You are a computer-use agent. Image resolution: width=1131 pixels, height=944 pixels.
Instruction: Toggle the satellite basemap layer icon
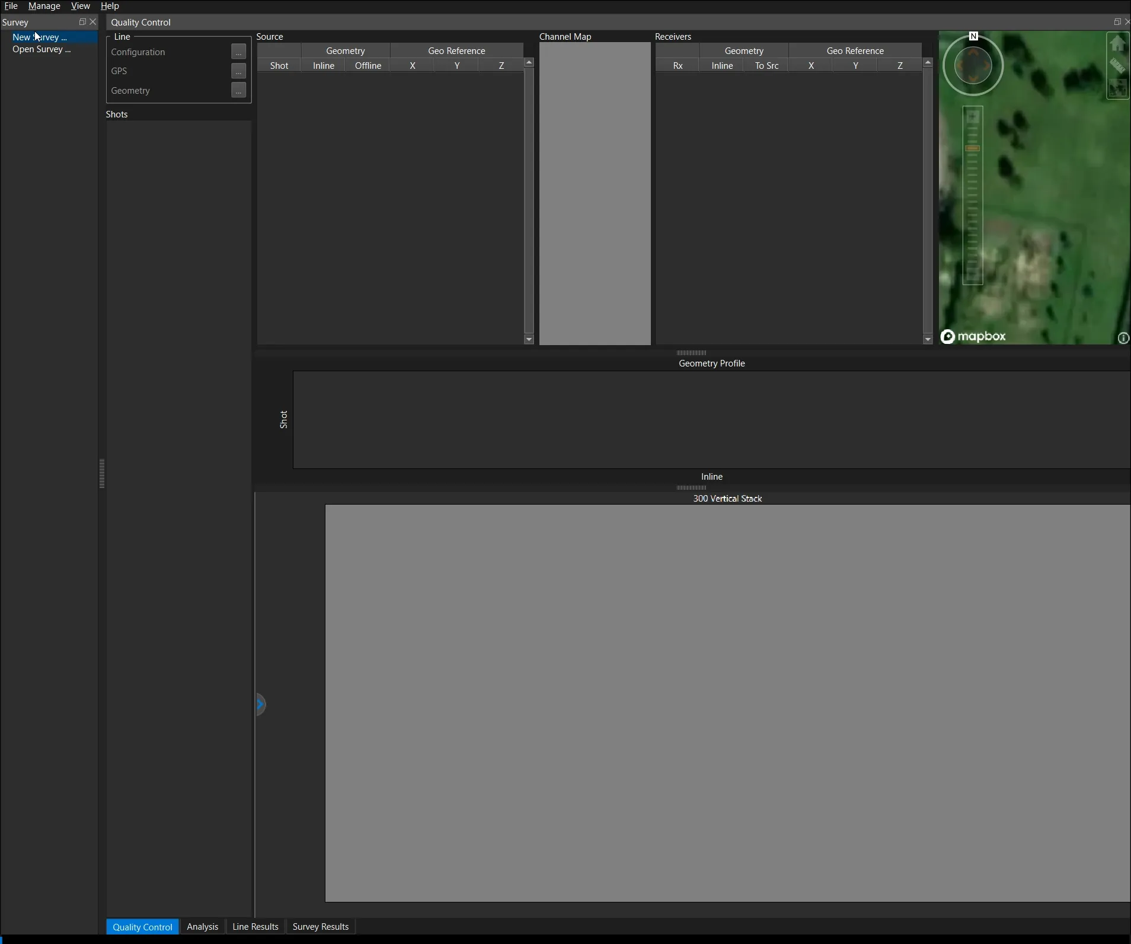point(1117,88)
